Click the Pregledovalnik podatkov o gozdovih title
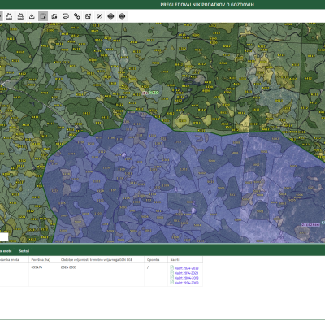 pos(207,5)
